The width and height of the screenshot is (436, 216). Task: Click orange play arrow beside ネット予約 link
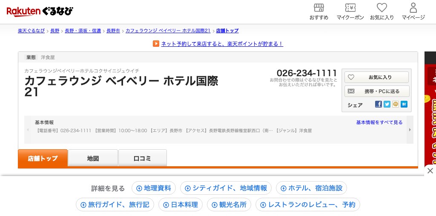point(156,44)
